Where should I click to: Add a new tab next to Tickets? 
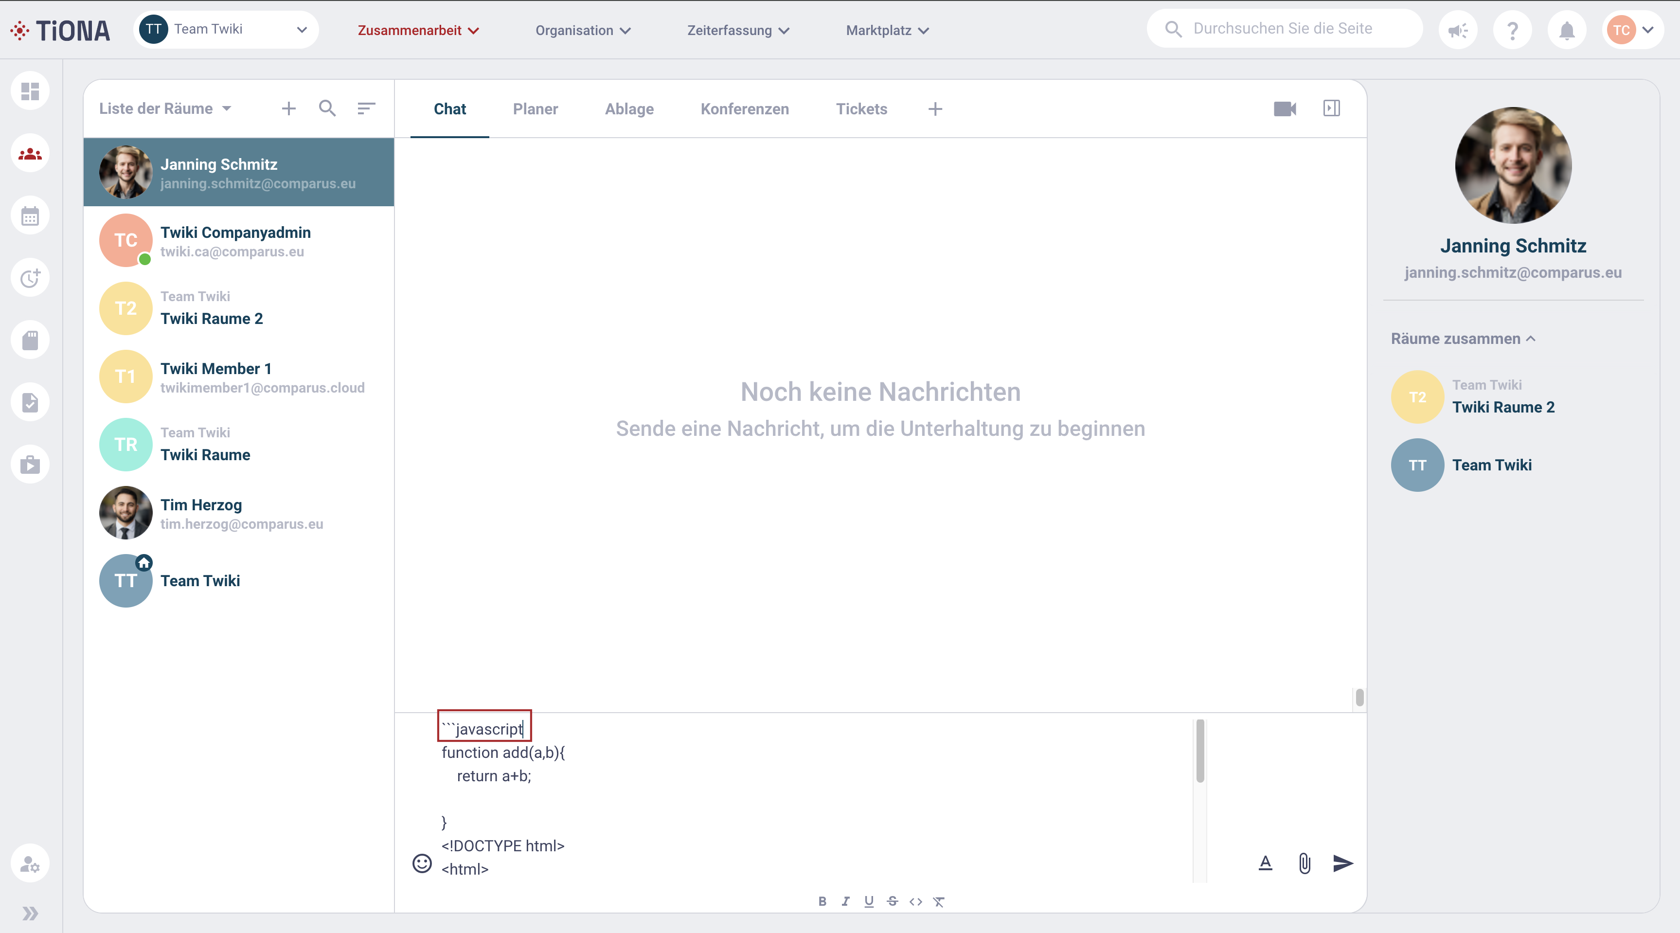[935, 109]
